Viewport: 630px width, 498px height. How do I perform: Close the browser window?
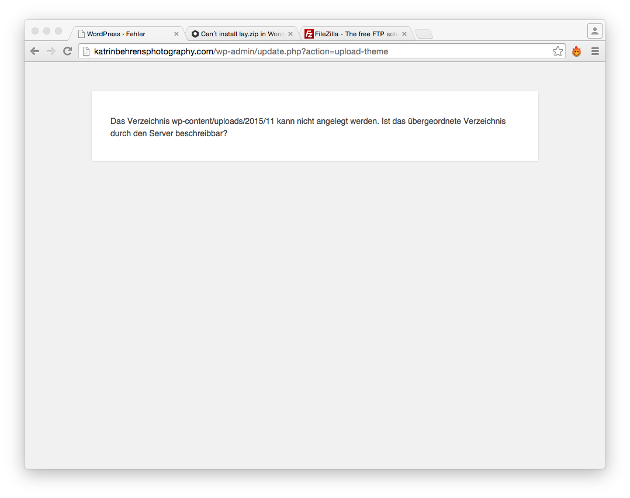tap(35, 31)
